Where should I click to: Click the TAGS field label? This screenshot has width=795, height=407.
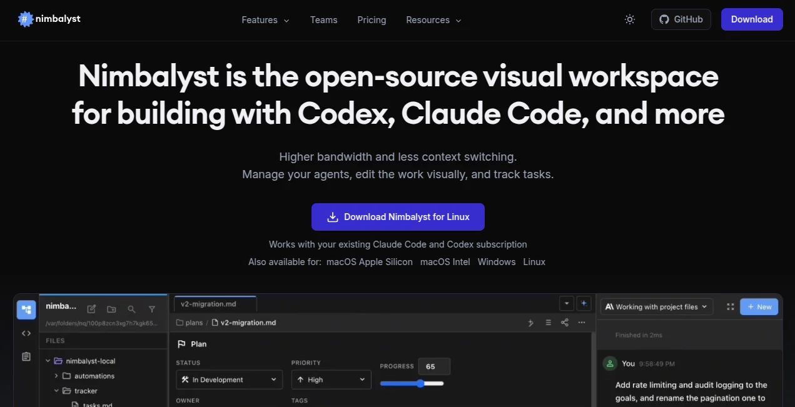[300, 401]
